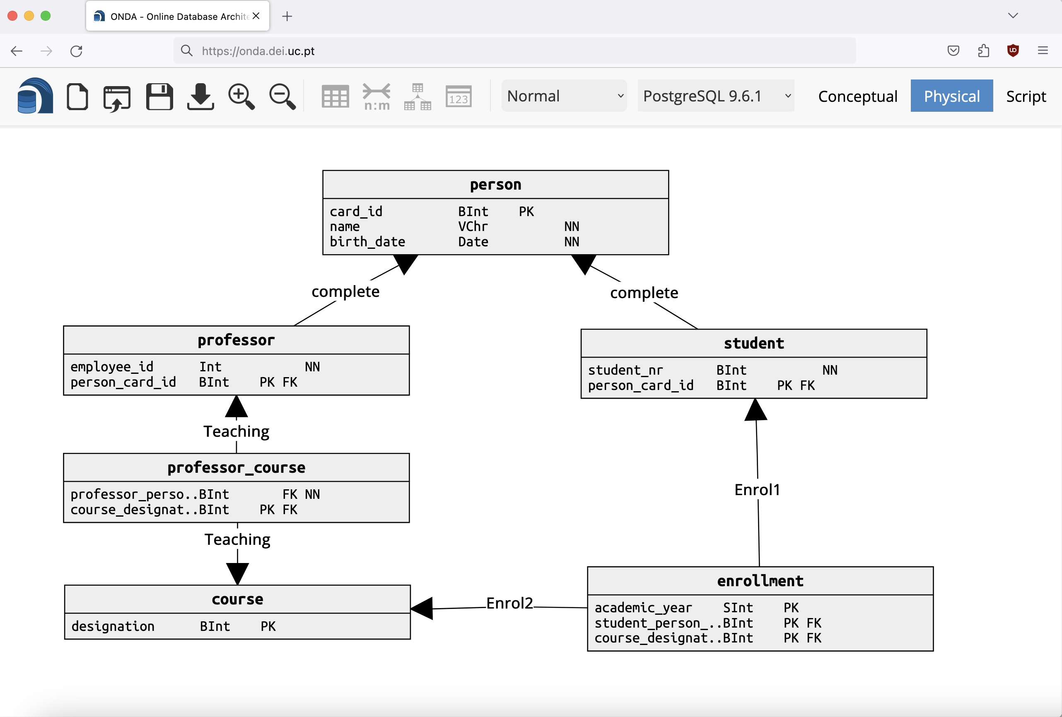
Task: Select the person table in diagram
Action: coord(495,185)
